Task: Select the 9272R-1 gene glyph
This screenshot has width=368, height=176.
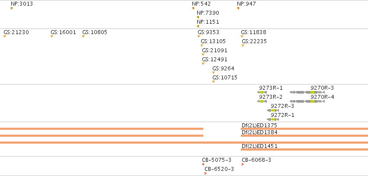Action: pos(273,119)
